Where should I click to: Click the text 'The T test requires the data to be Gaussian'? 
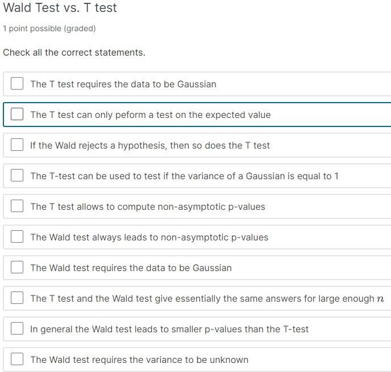point(123,84)
